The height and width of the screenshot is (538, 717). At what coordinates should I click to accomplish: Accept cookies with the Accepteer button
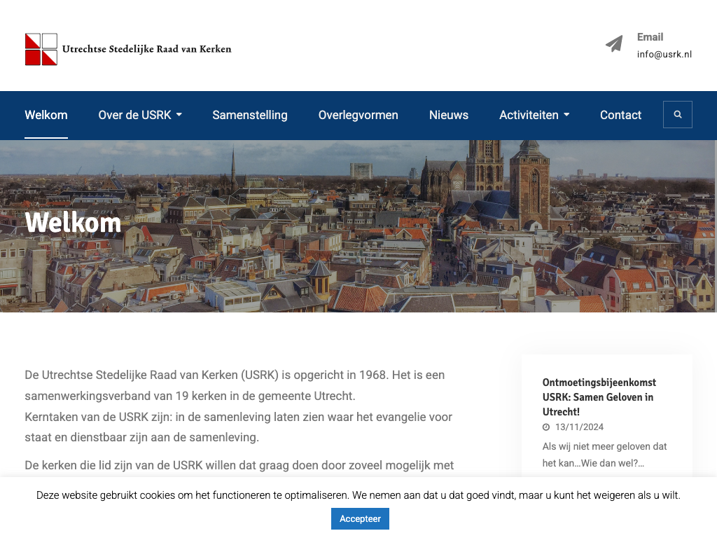pyautogui.click(x=360, y=518)
